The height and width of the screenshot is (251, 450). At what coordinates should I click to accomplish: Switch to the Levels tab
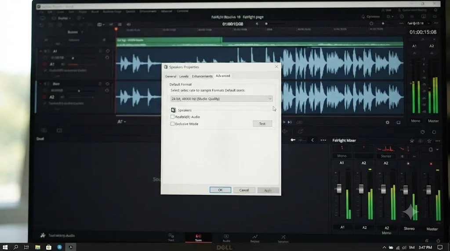(x=184, y=76)
